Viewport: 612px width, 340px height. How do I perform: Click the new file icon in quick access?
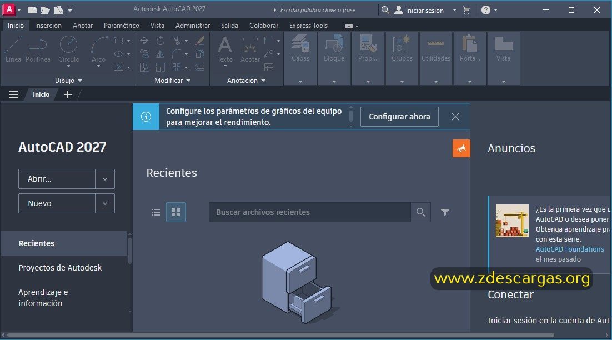point(32,10)
